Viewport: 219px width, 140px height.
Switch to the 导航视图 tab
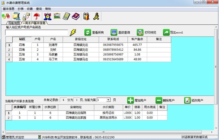(x=14, y=23)
